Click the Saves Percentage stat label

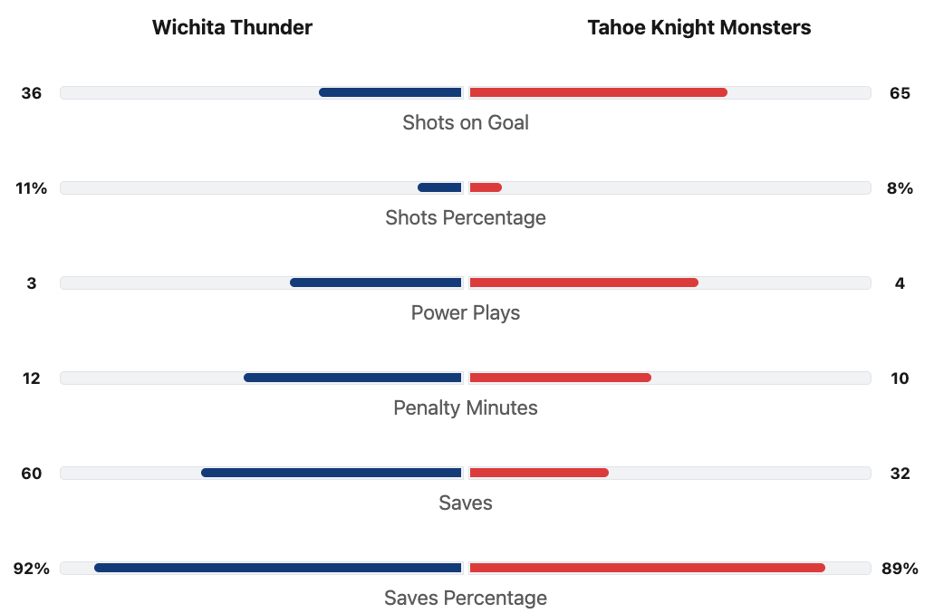[466, 598]
